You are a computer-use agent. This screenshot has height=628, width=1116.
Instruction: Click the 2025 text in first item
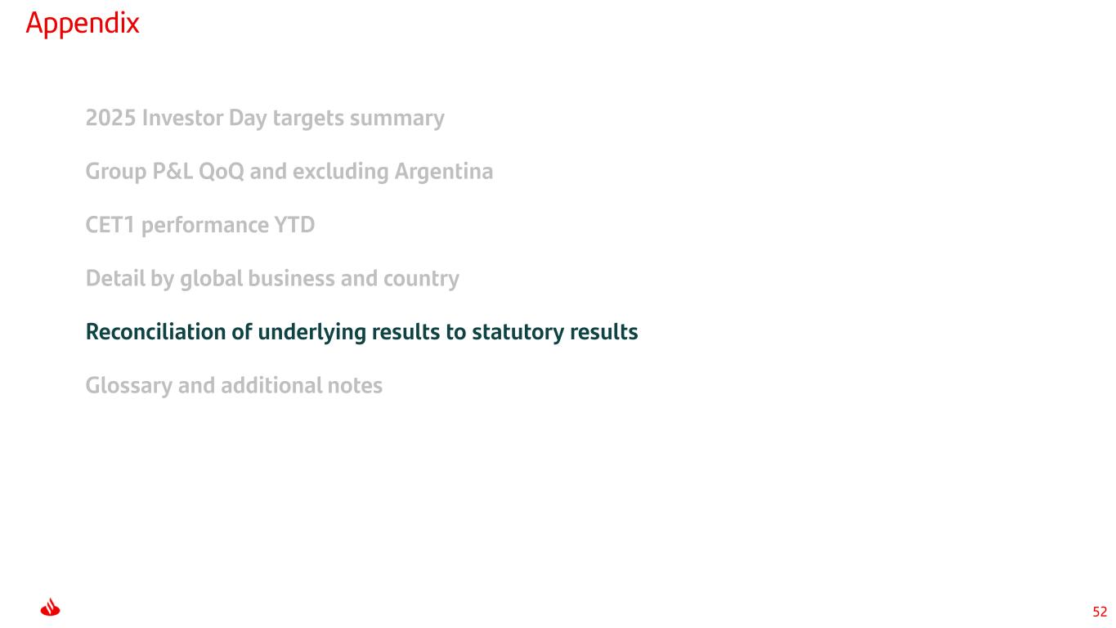110,119
